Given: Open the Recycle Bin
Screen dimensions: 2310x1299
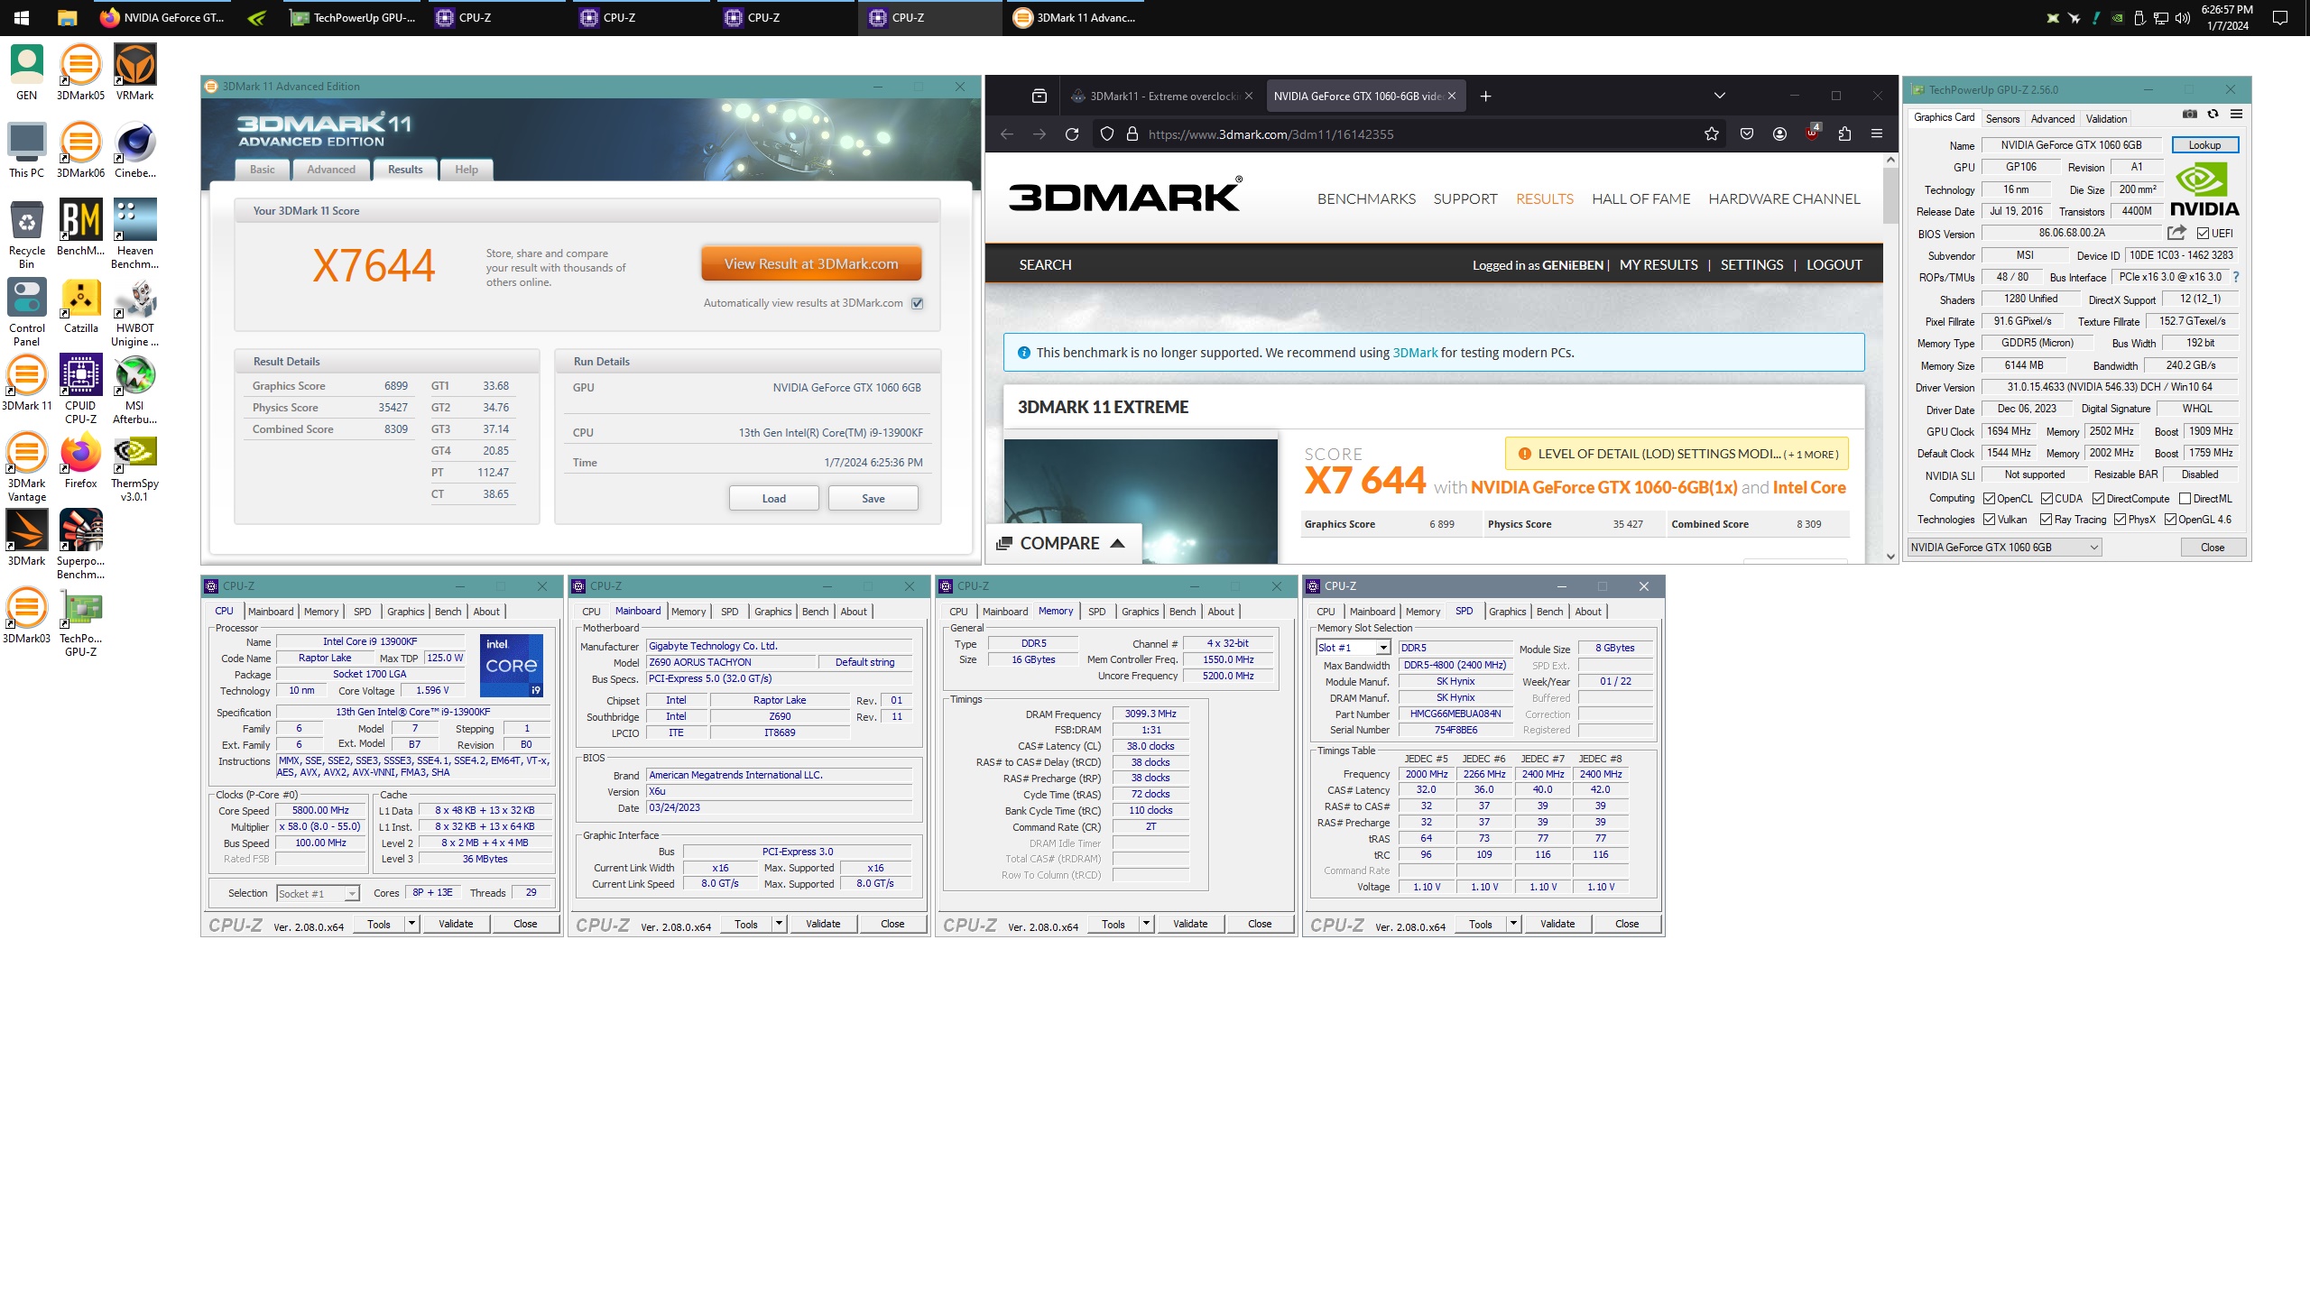Looking at the screenshot, I should click(26, 234).
